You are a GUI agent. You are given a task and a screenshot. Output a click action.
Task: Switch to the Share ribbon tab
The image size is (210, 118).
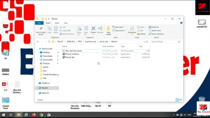pos(57,23)
